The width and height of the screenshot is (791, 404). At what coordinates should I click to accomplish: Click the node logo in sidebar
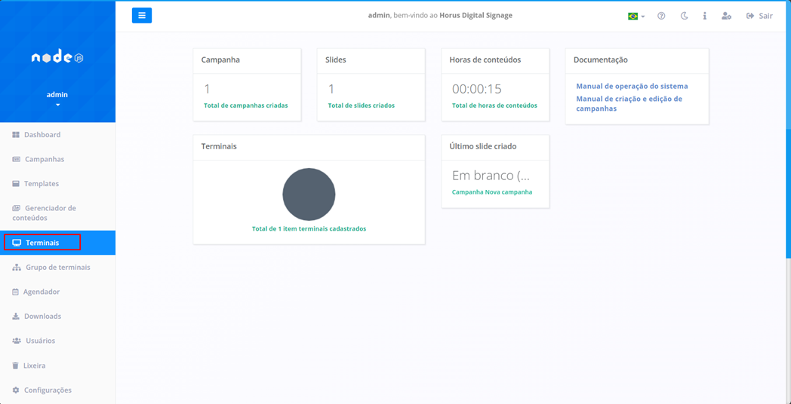[x=57, y=57]
